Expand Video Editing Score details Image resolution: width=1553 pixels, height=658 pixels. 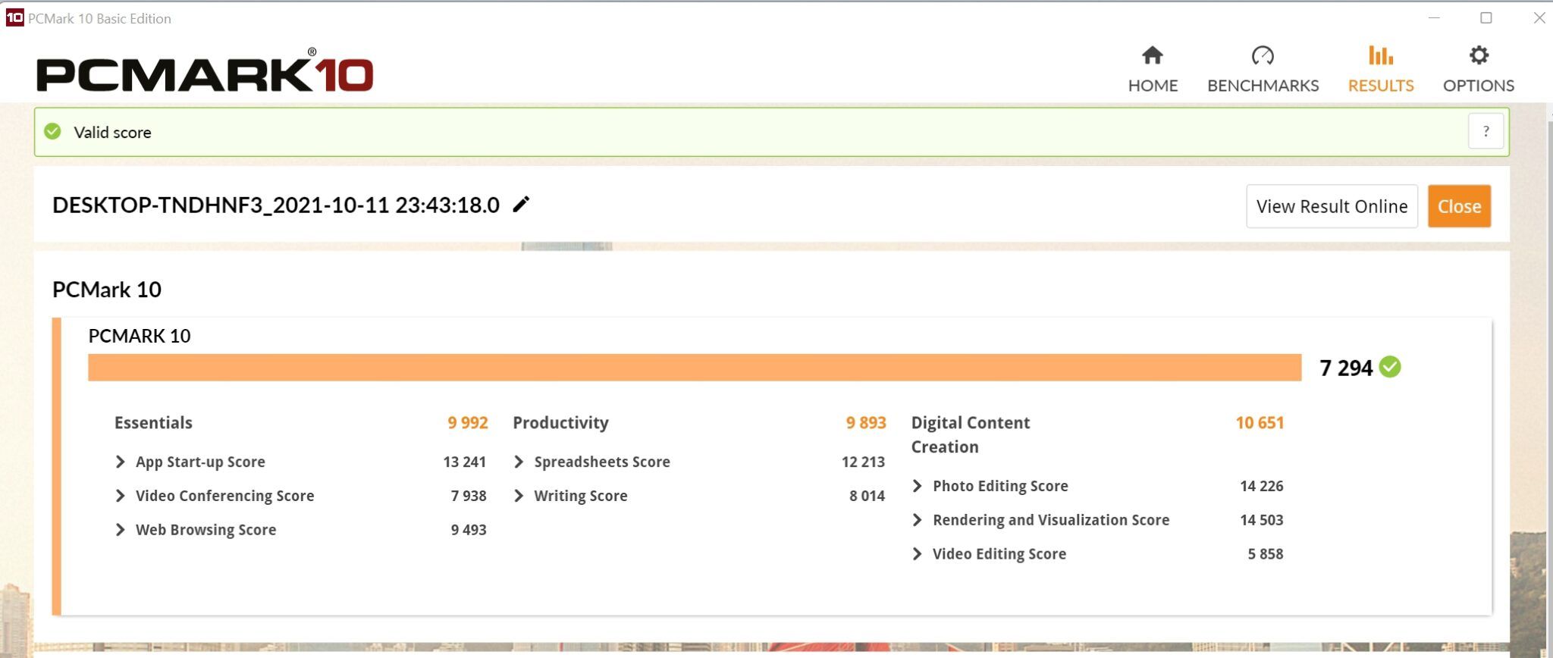(917, 554)
